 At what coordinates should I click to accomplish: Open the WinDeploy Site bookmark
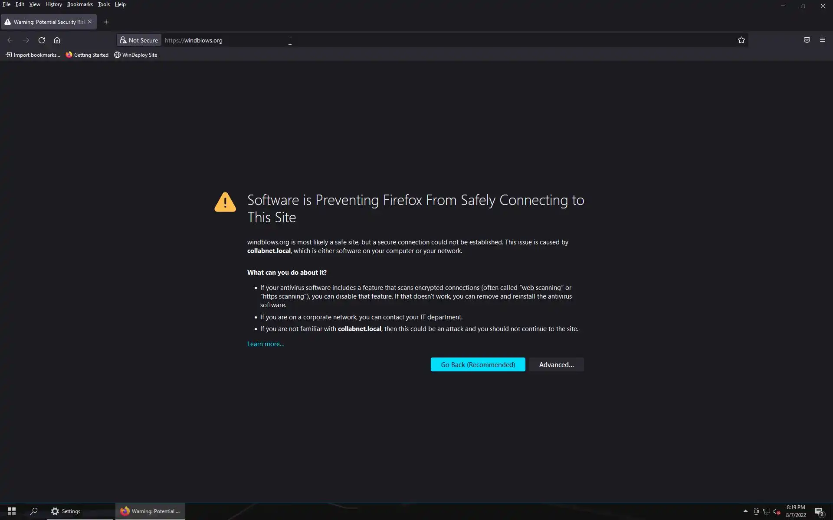135,55
